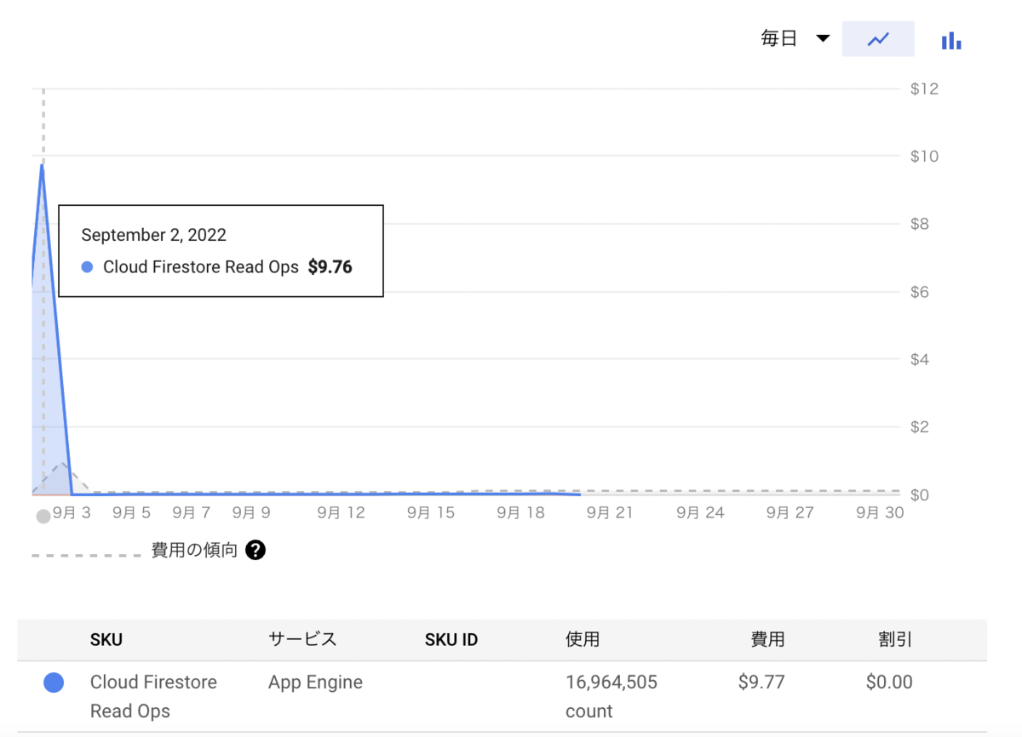Sort by the 使用 column header
1022x737 pixels.
583,639
